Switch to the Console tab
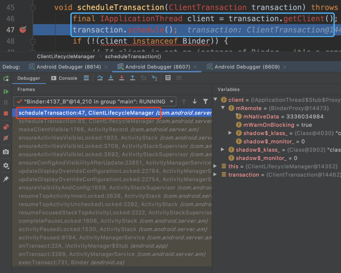The height and width of the screenshot is (273, 341). pos(64,78)
